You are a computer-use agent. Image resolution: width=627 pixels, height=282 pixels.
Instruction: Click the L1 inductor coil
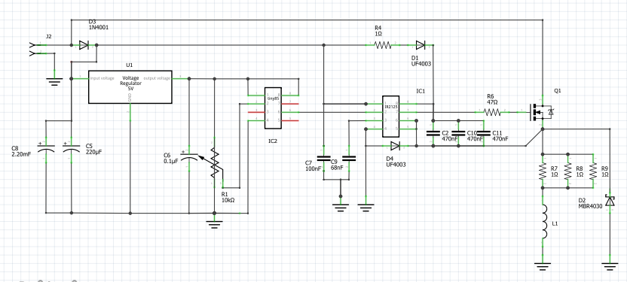tap(543, 221)
